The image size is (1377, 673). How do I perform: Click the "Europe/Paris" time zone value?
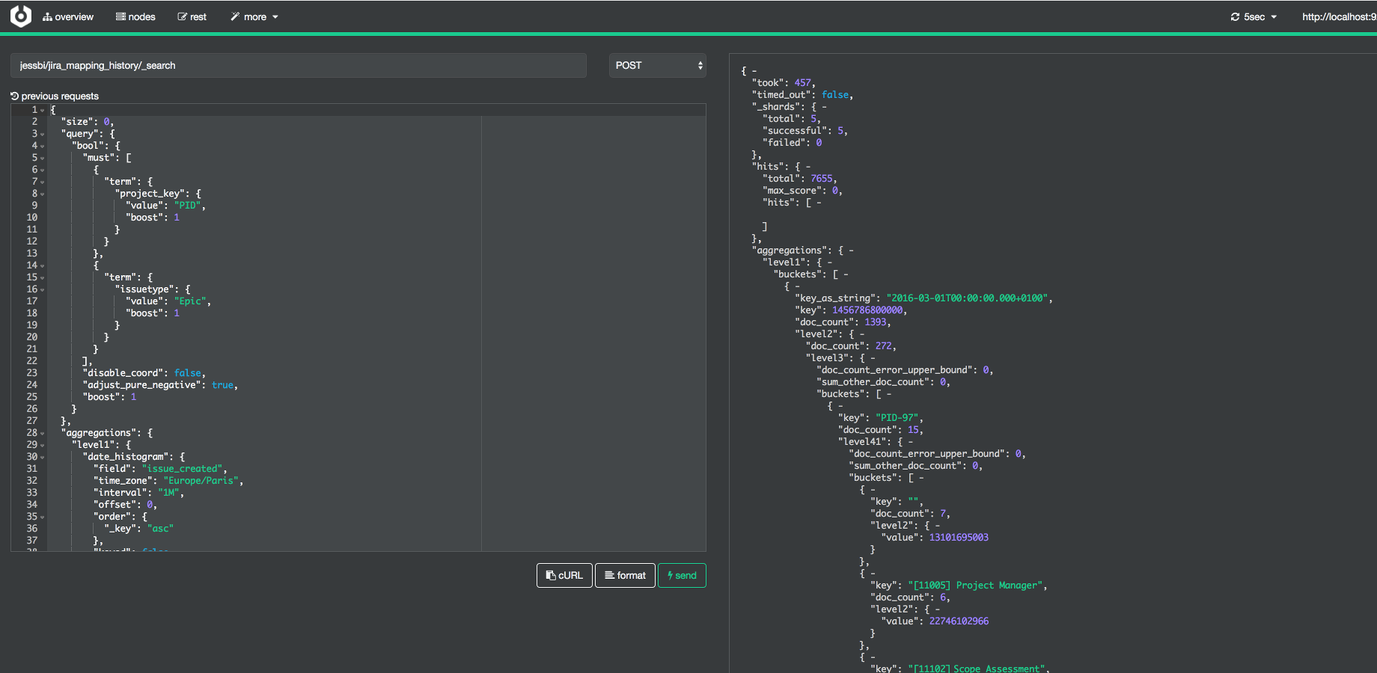[x=201, y=481]
